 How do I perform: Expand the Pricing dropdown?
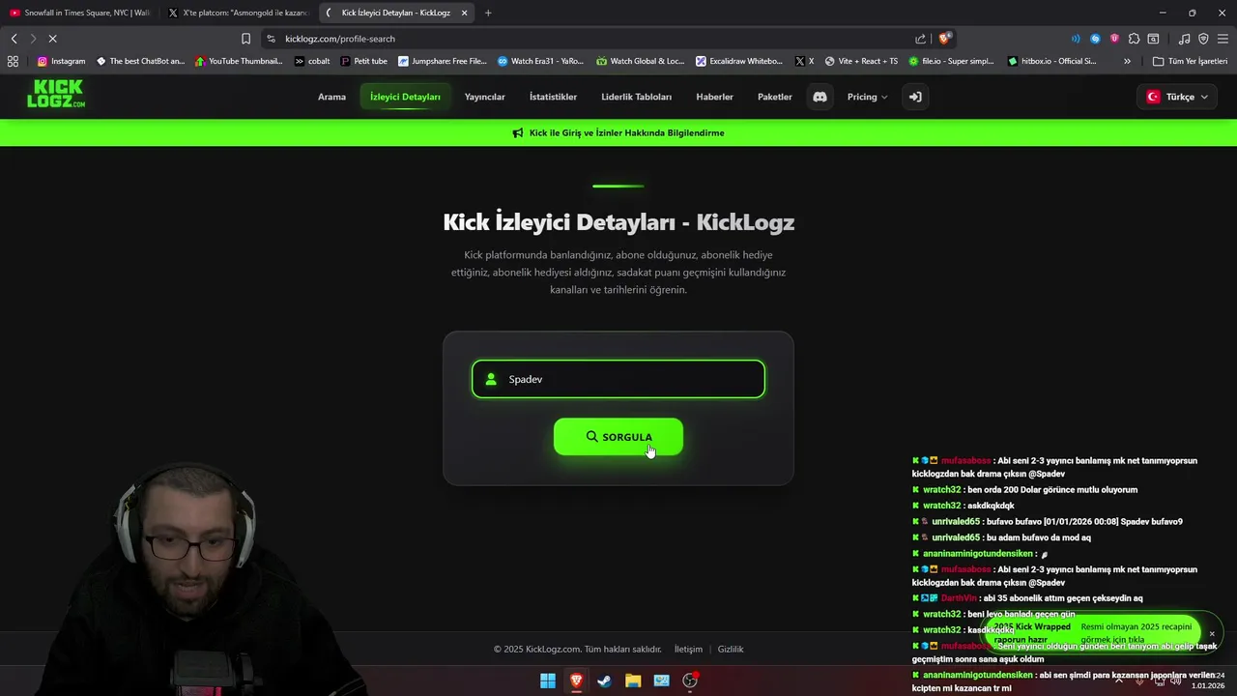point(867,97)
